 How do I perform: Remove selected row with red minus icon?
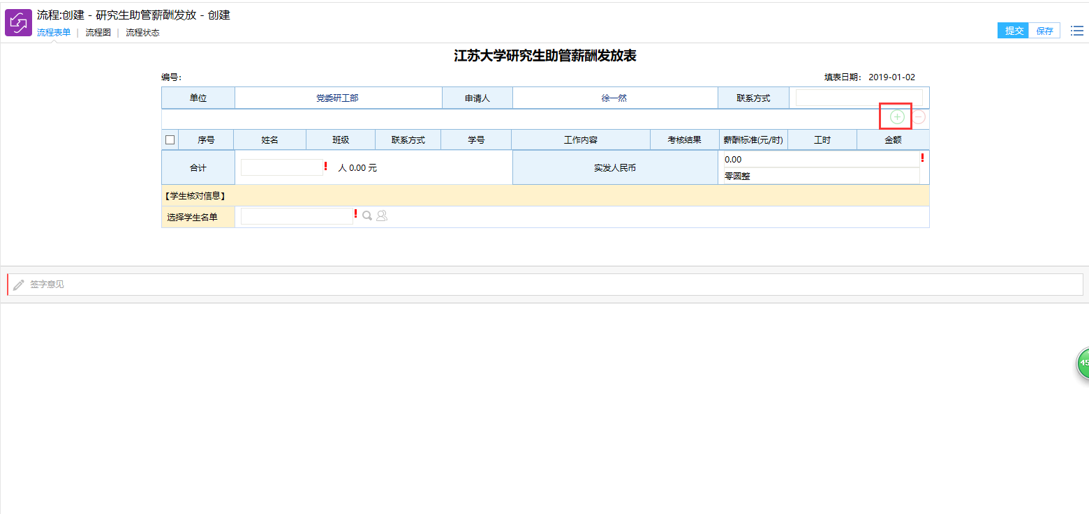click(919, 117)
